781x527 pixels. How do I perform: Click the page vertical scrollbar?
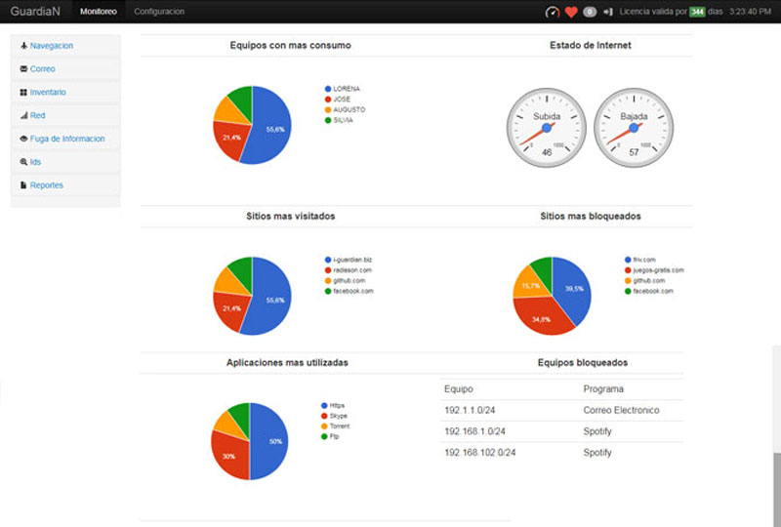[x=776, y=436]
